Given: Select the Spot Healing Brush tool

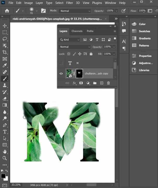Looking at the screenshot, I should (5, 72).
